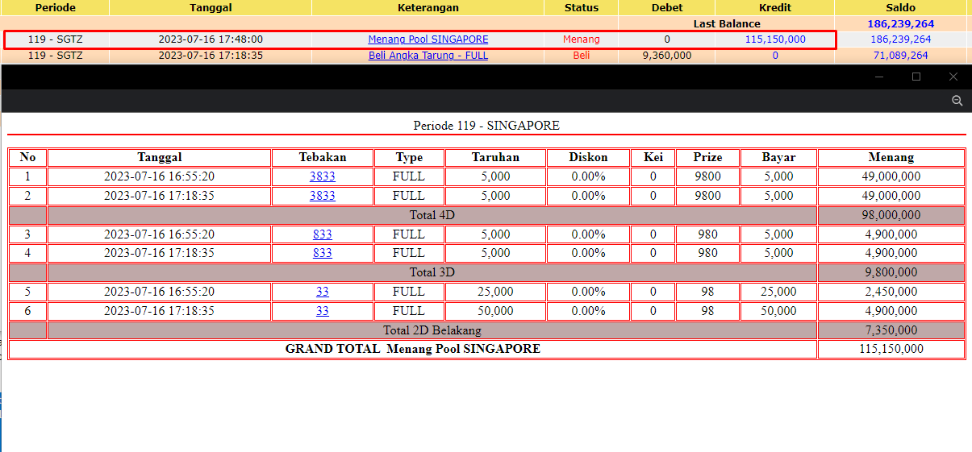Click the Menang status text
972x452 pixels.
coord(582,39)
